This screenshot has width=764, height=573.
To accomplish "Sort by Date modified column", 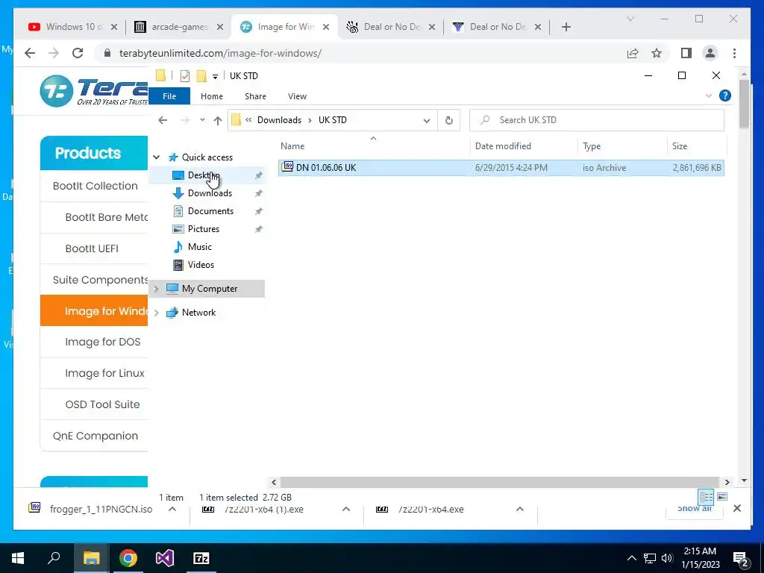I will 524,146.
